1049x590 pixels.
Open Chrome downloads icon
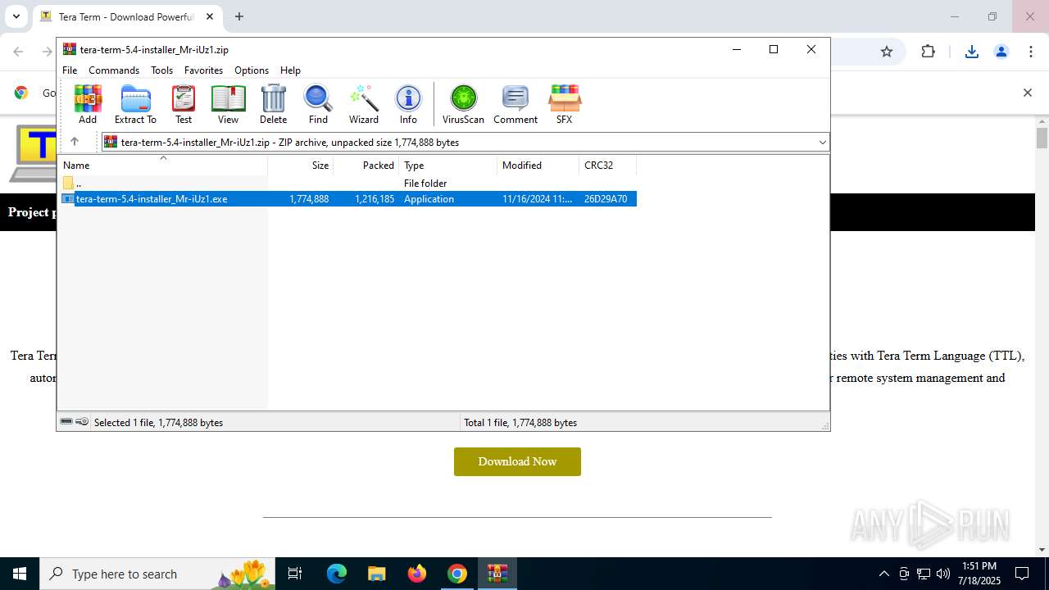pyautogui.click(x=972, y=52)
